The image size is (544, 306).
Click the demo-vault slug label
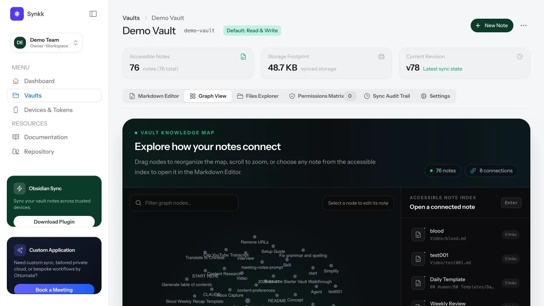199,31
